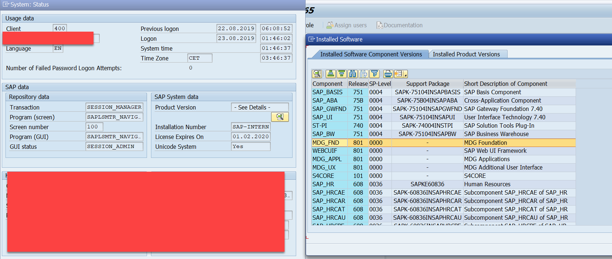Click the Screen number field 100
The height and width of the screenshot is (259, 612).
tap(94, 127)
